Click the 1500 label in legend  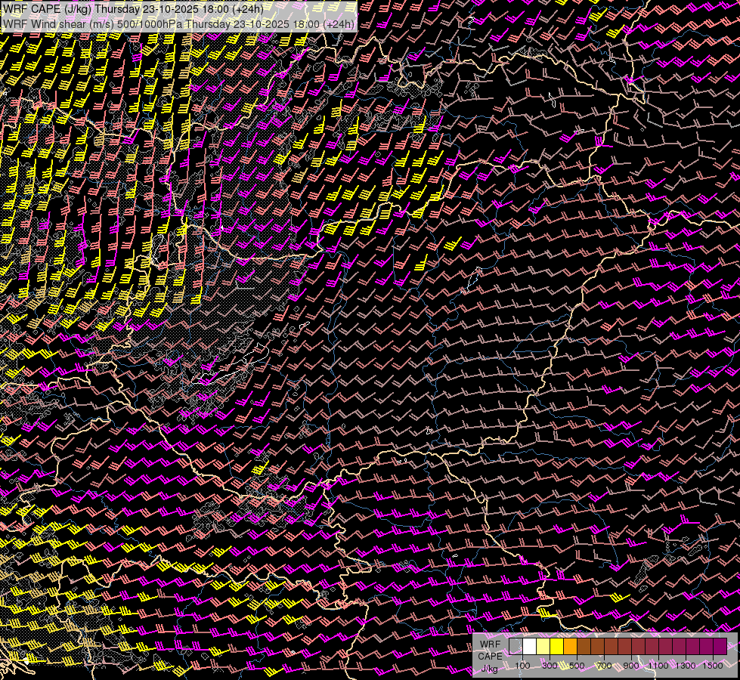pyautogui.click(x=713, y=666)
